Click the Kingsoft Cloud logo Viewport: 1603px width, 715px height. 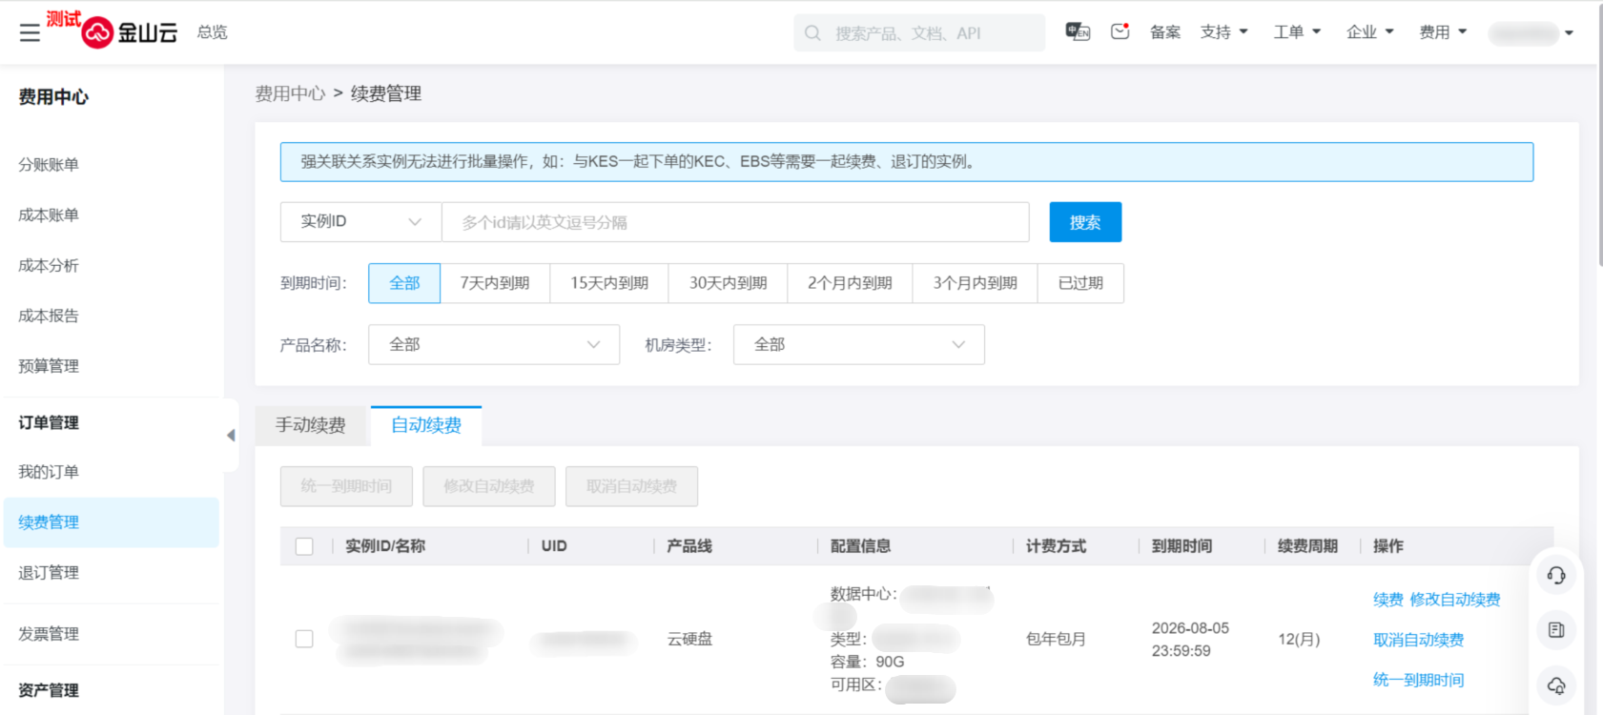click(131, 32)
